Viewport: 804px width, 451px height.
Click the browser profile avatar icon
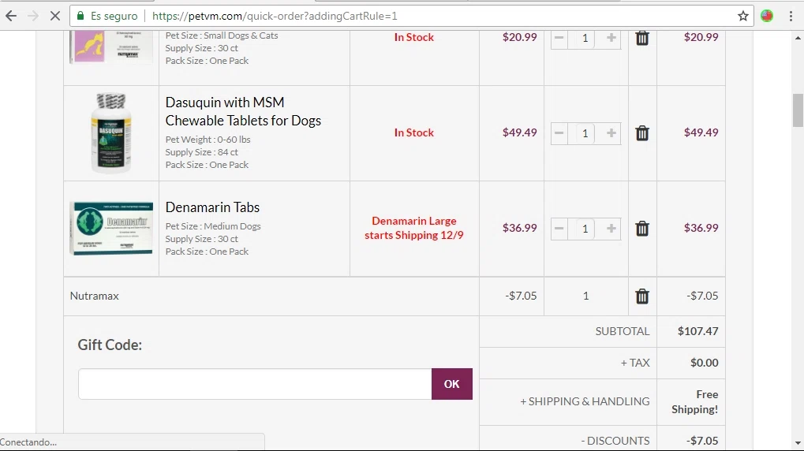[767, 16]
